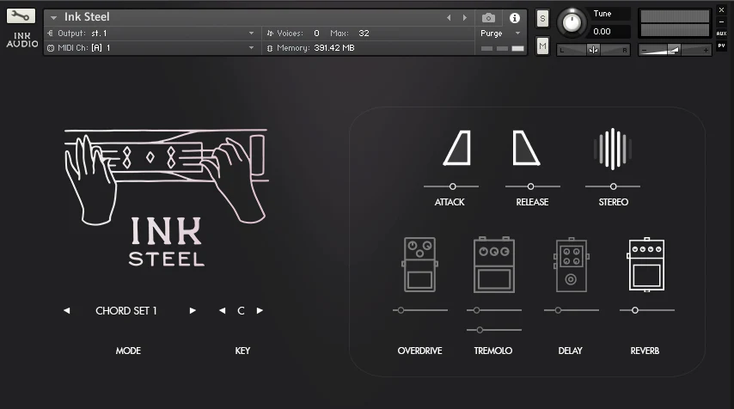734x409 pixels.
Task: Click the AUX button
Action: pyautogui.click(x=721, y=34)
